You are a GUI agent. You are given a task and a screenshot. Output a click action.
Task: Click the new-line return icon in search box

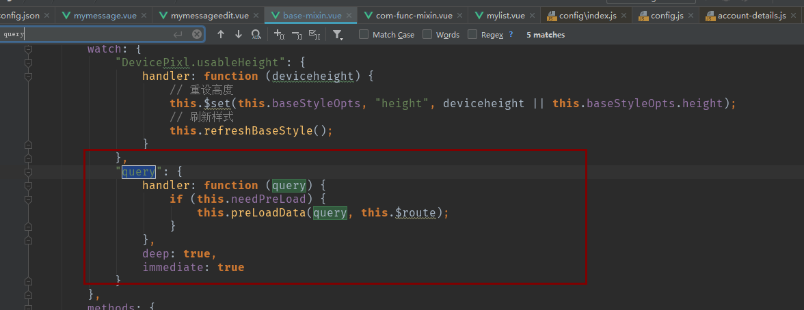[178, 34]
